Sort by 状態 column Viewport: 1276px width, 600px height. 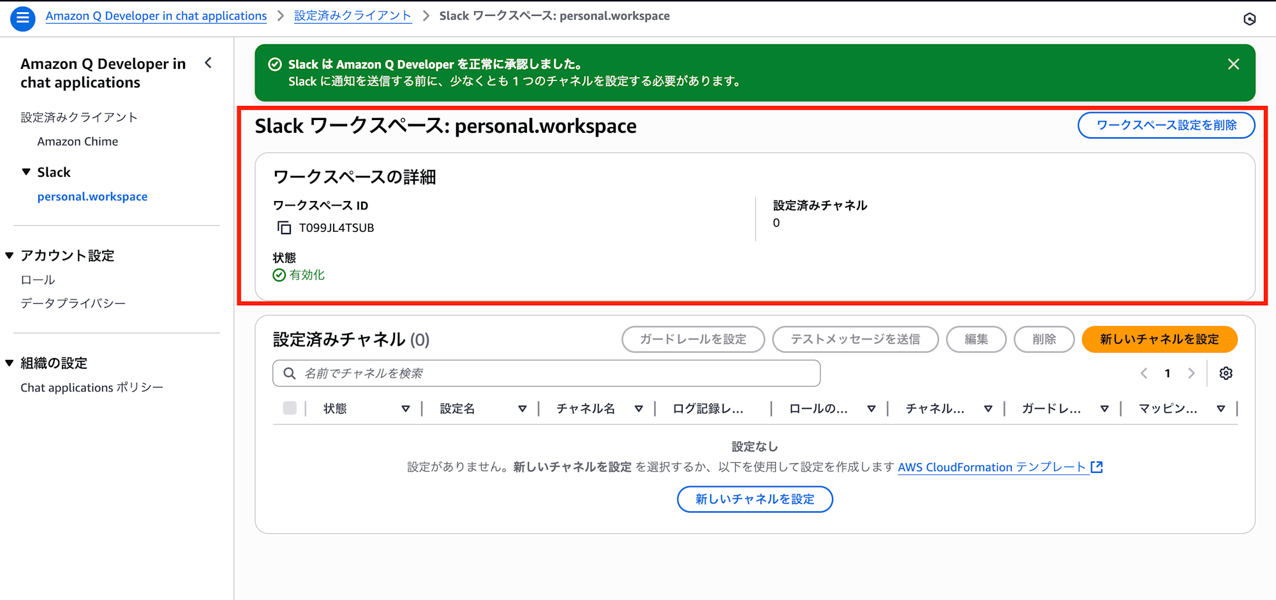tap(405, 409)
